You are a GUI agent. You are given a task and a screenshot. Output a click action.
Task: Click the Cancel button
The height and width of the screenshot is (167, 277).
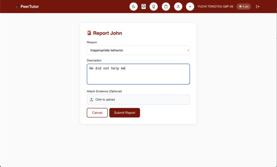(x=97, y=113)
